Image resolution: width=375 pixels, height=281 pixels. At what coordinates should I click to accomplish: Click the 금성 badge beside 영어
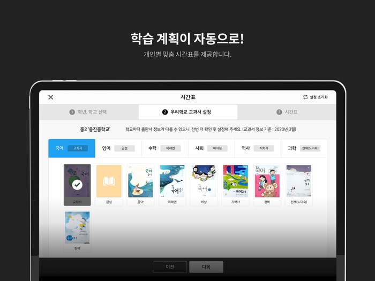click(x=124, y=148)
